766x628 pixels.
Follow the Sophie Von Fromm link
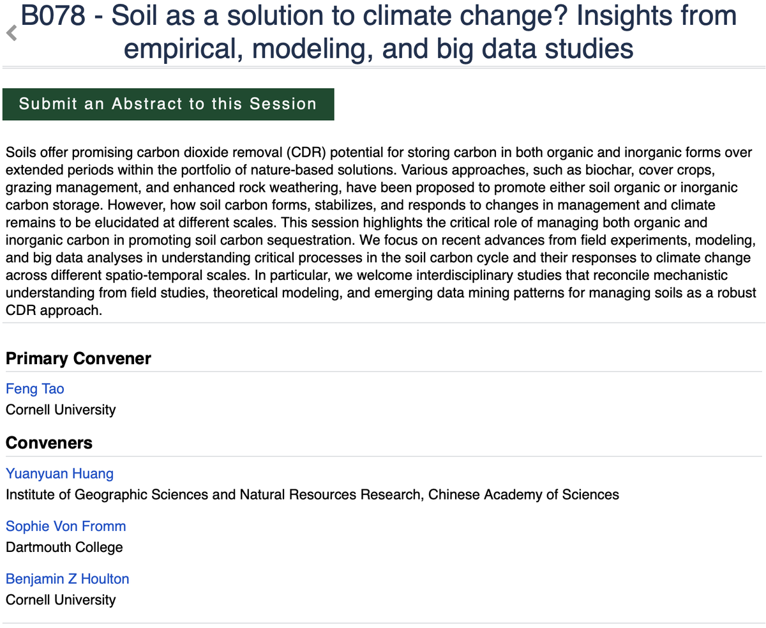click(66, 526)
